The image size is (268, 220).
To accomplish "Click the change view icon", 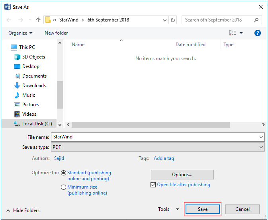I will pyautogui.click(x=233, y=33).
